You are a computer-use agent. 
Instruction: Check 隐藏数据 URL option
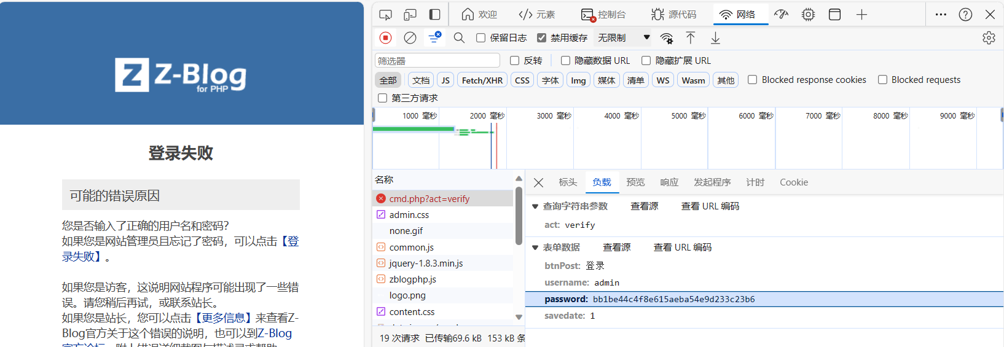pos(565,60)
